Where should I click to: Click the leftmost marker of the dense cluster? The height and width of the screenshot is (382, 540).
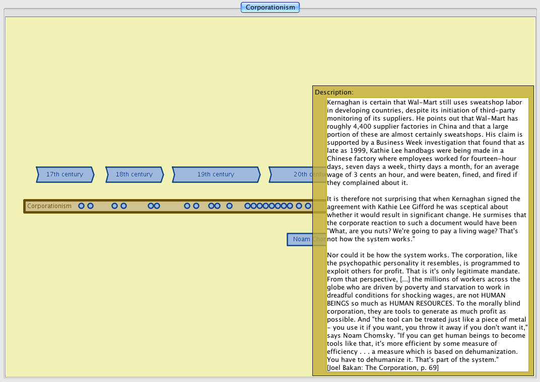coord(247,206)
